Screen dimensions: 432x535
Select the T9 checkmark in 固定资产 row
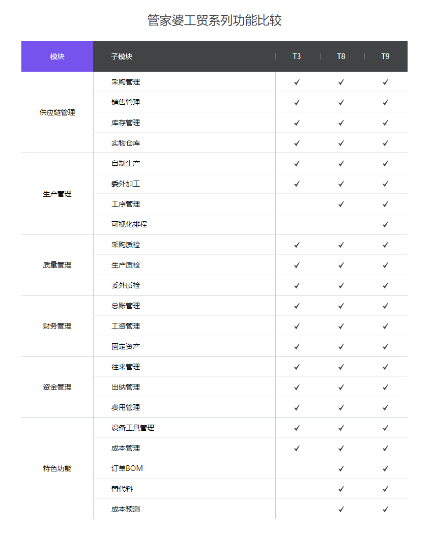tap(385, 347)
